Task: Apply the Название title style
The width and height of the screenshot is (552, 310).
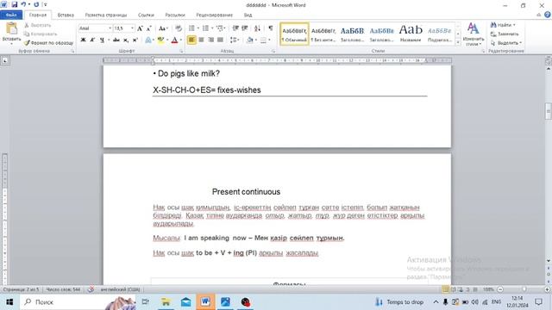Action: 411,34
